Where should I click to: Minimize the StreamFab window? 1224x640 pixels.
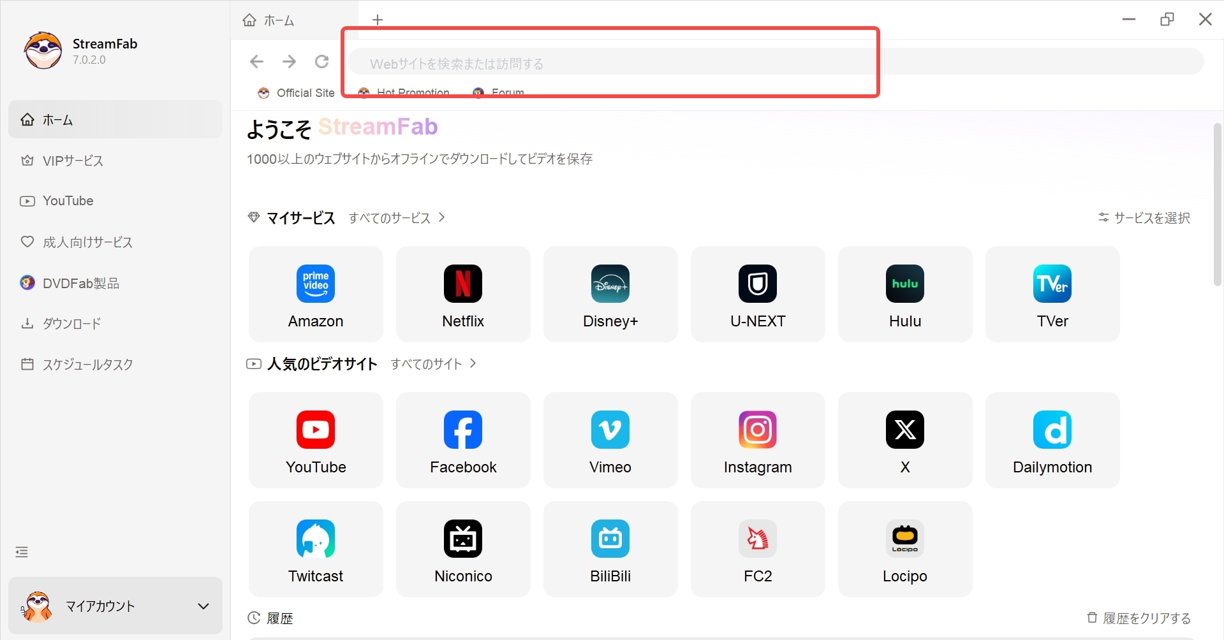tap(1129, 19)
